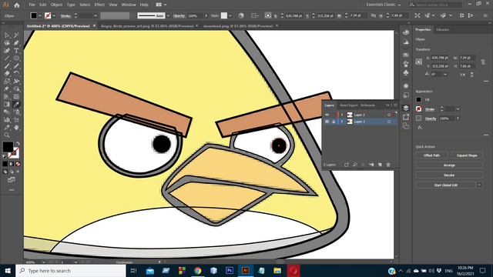Click the Expand Shape button
493x277 pixels.
tap(467, 155)
